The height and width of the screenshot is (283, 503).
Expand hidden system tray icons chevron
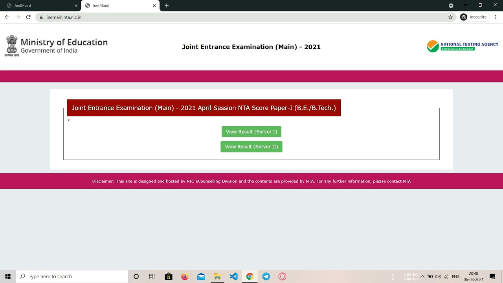click(x=422, y=276)
